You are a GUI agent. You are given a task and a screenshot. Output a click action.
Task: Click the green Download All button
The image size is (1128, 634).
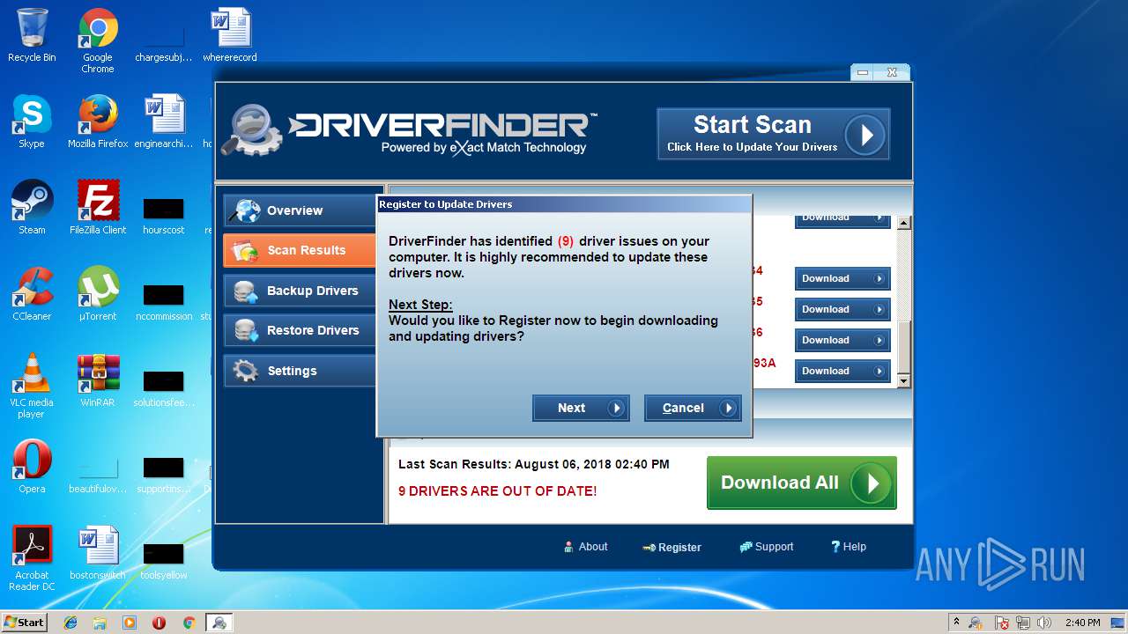(x=801, y=483)
